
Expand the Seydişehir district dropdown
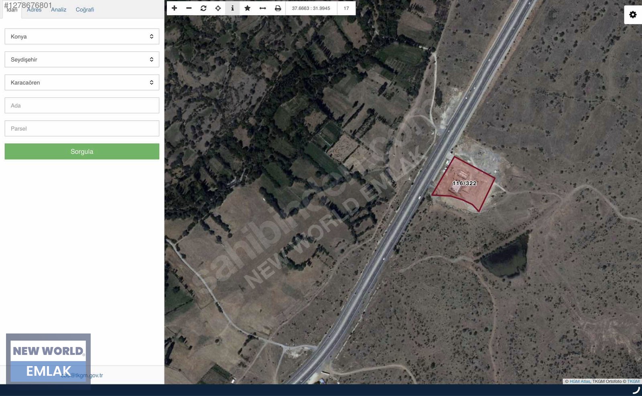82,59
